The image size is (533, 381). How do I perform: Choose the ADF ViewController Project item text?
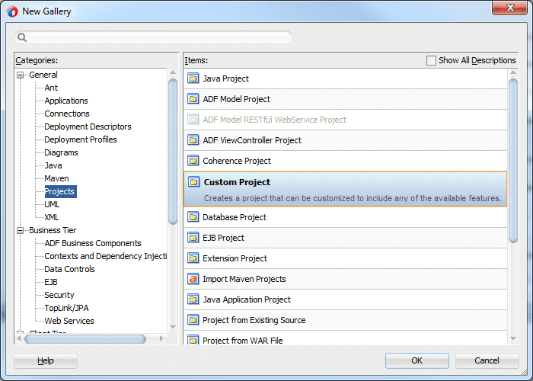(x=252, y=140)
